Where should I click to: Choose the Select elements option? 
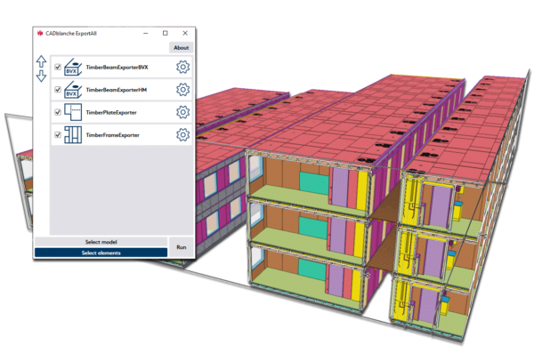tap(101, 253)
